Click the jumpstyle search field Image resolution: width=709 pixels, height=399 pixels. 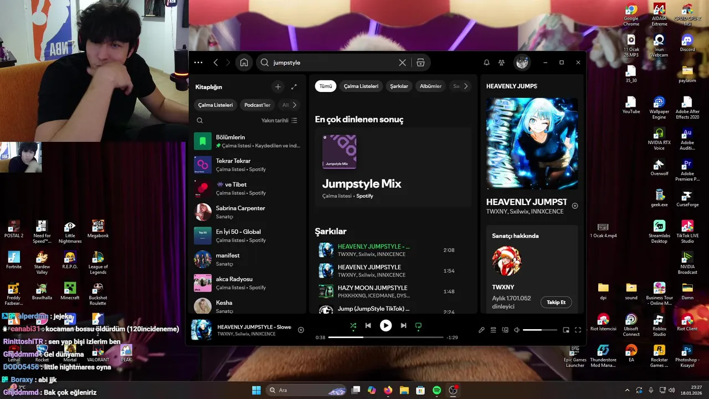[334, 63]
